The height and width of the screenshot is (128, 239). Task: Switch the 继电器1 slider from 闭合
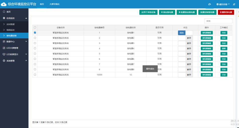coord(185,33)
